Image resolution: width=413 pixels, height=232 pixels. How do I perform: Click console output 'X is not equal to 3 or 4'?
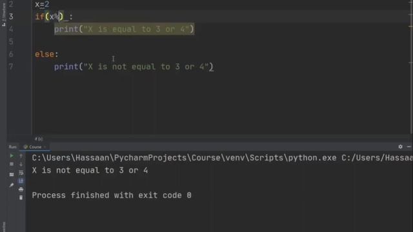[x=90, y=170]
